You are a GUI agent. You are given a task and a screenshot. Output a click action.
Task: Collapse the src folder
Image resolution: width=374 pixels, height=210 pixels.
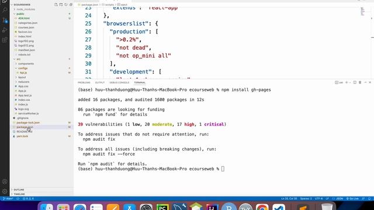pyautogui.click(x=19, y=59)
